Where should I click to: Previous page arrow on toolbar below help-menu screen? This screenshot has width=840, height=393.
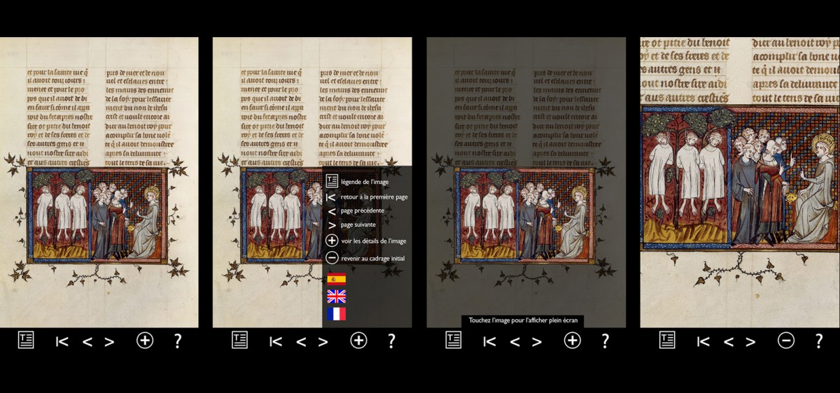[301, 341]
